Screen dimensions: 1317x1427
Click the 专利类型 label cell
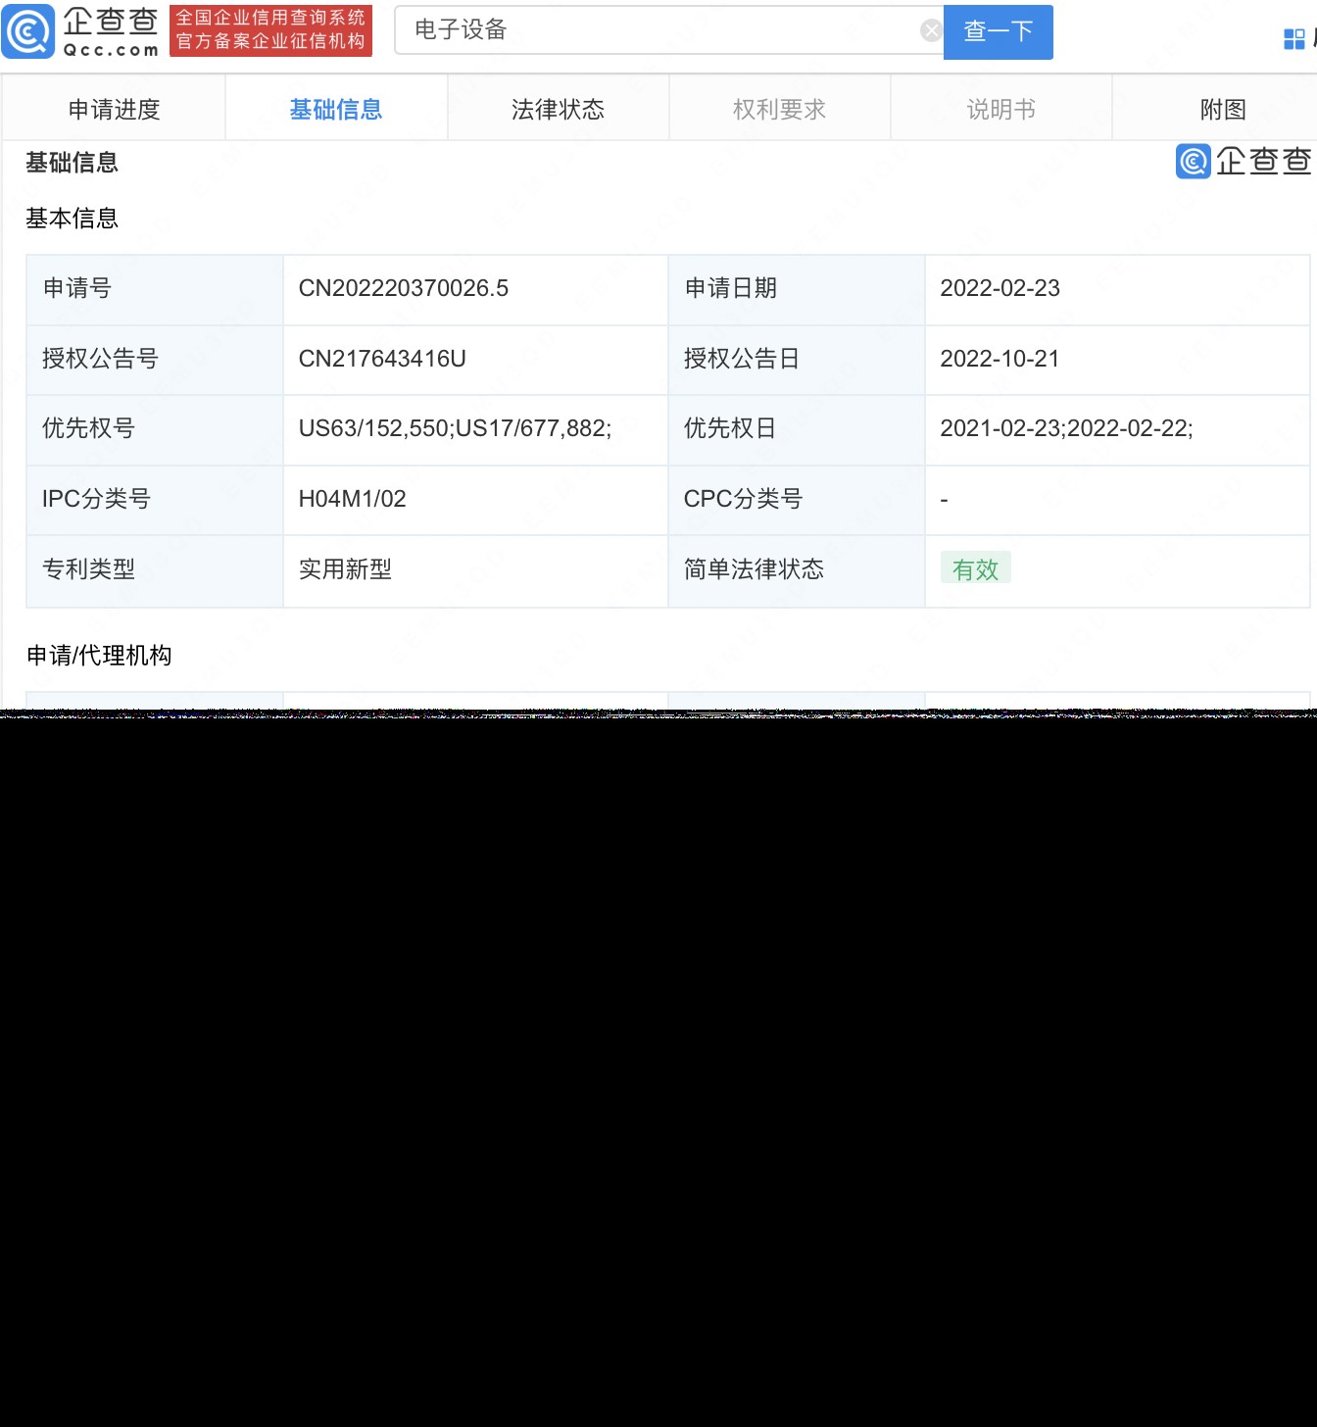coord(155,570)
